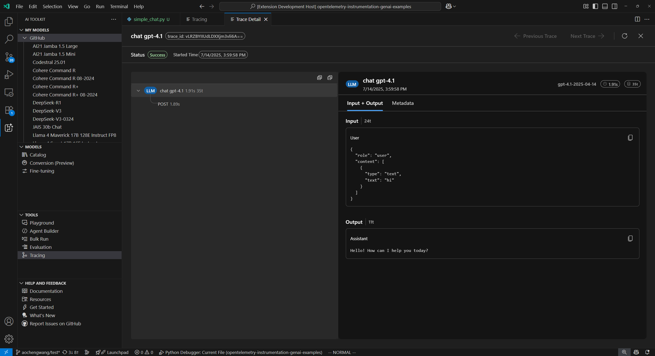Collapse the chat gpt-4.1 LLM span
Screen dimensions: 655x356
(138, 91)
